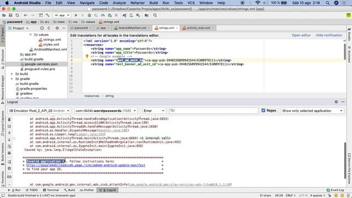Viewport: 352px width, 198px height.
Task: Click the Sync Project with Gradle icon
Action: [x=124, y=15]
